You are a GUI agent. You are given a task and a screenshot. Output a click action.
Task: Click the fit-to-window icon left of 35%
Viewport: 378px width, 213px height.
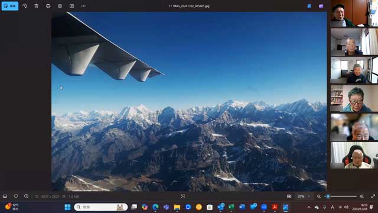289,196
